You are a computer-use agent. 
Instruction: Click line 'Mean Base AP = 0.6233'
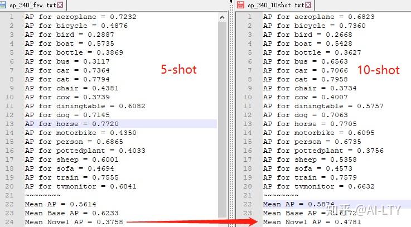point(72,213)
